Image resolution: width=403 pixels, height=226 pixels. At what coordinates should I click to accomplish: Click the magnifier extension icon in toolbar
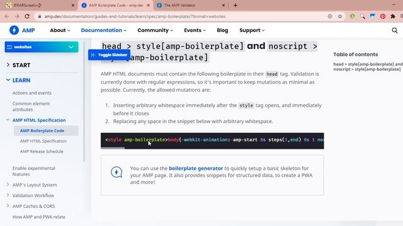coord(363,16)
